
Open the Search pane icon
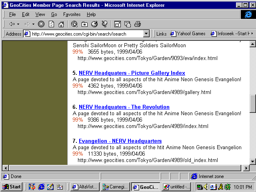coord(74,24)
